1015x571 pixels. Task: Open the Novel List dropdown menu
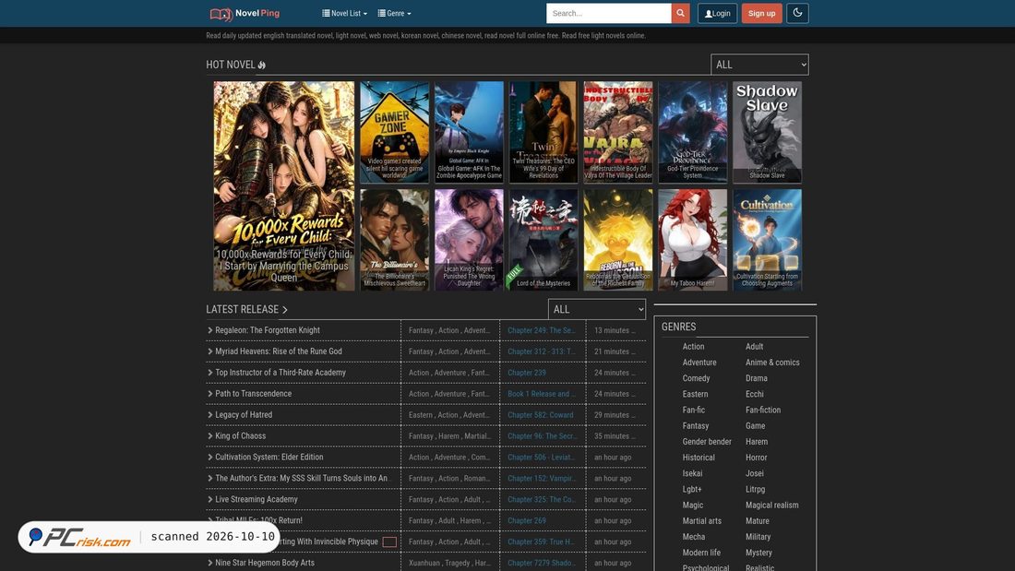click(x=344, y=13)
